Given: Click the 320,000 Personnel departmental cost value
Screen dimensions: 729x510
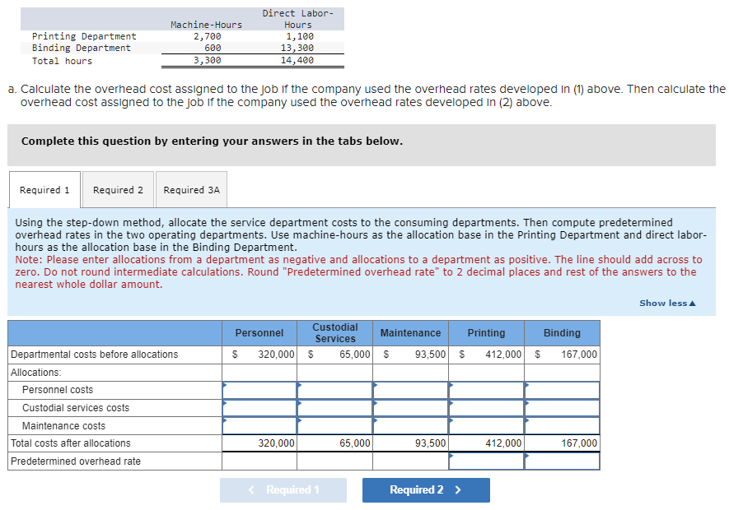Looking at the screenshot, I should click(276, 355).
